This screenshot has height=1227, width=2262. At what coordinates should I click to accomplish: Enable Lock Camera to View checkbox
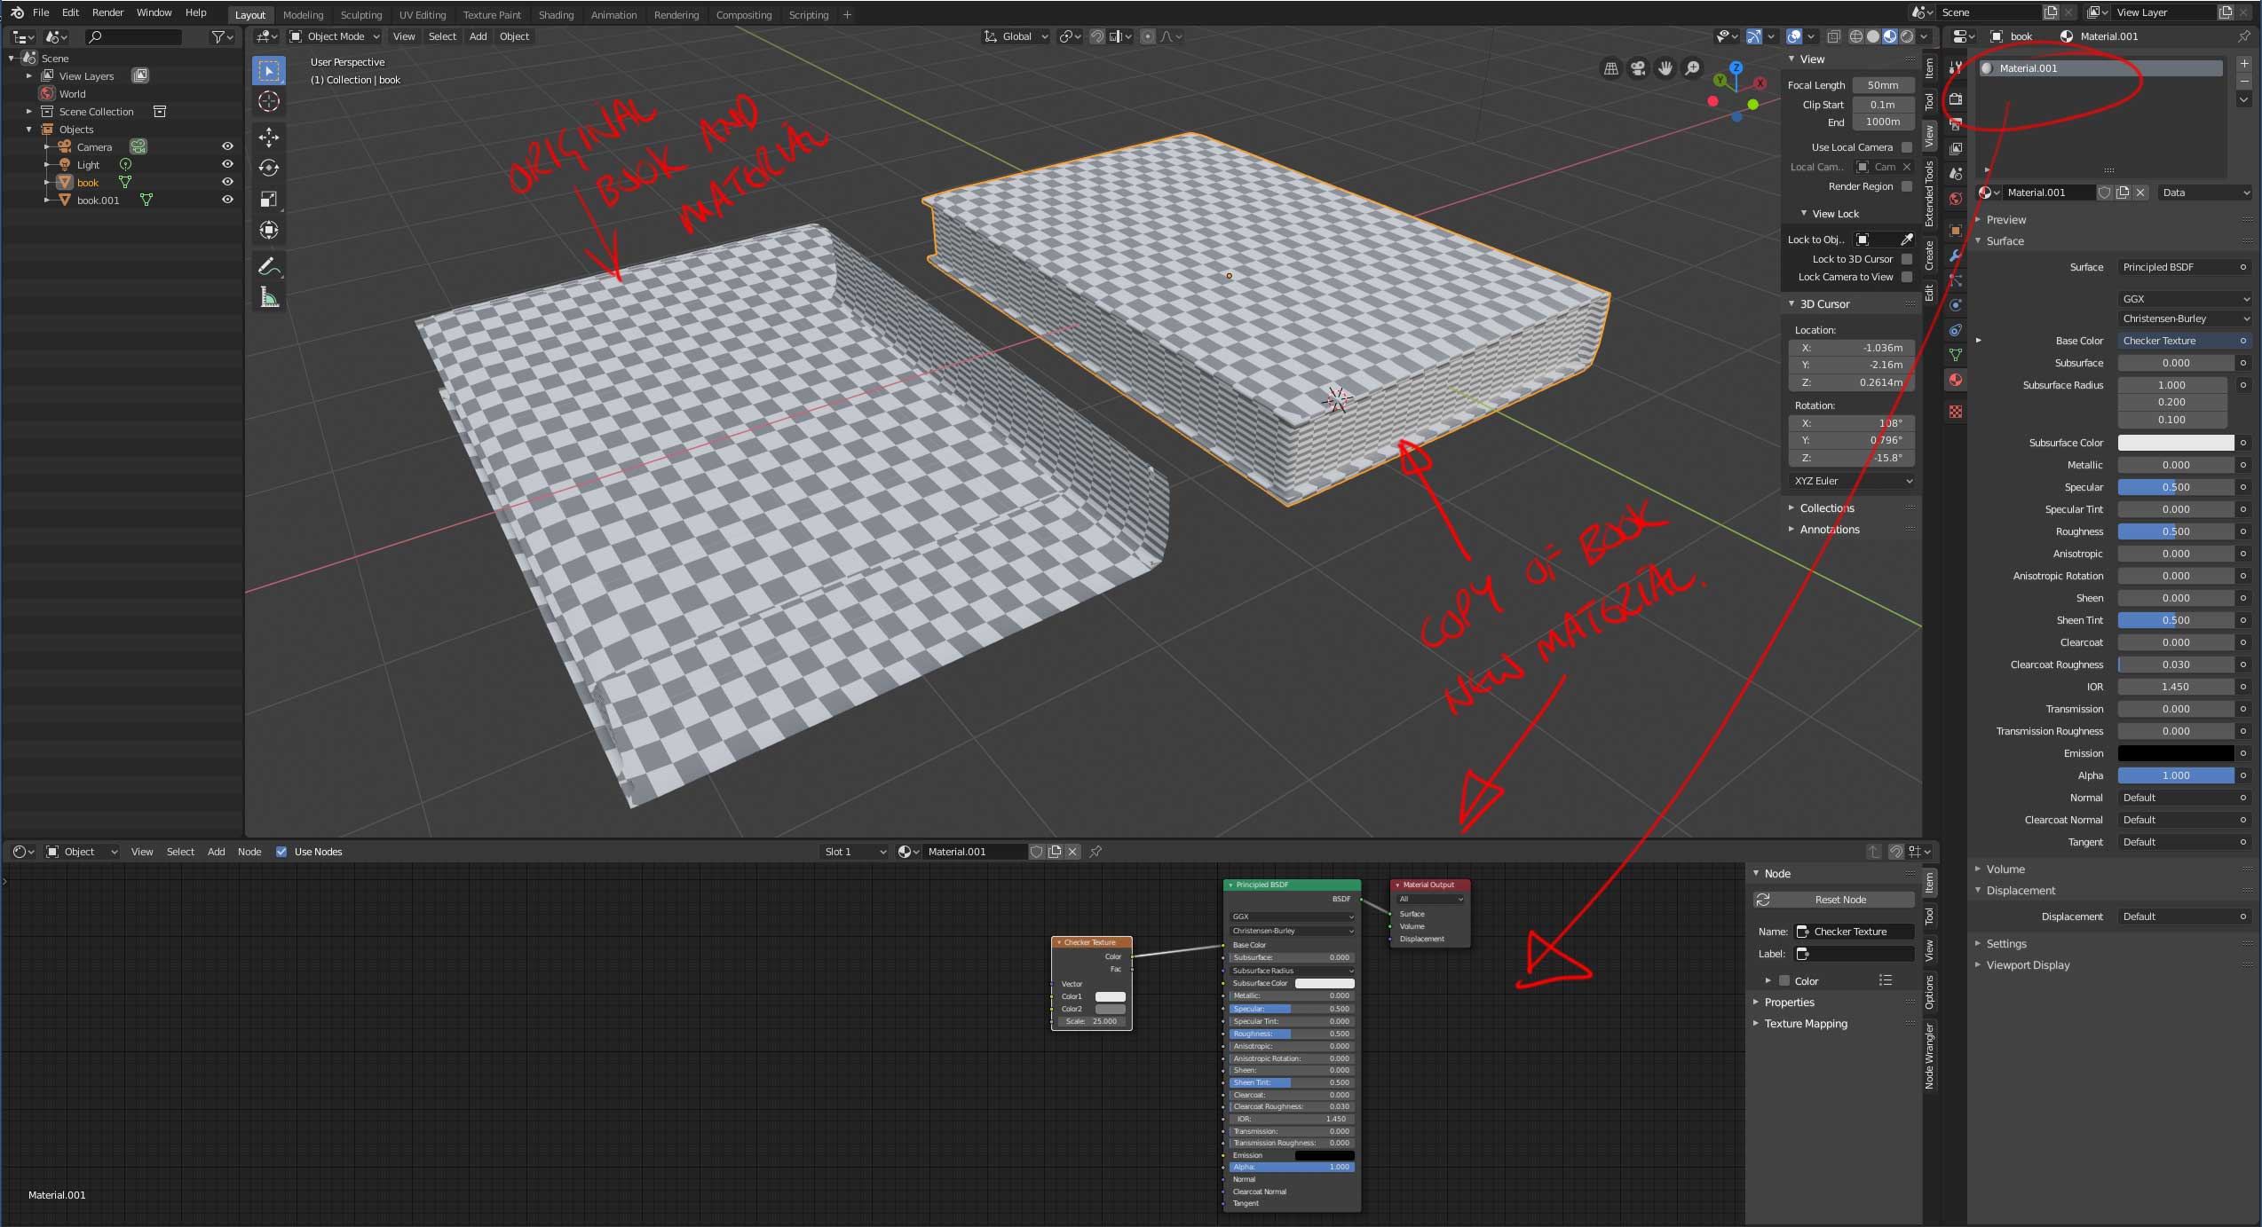pyautogui.click(x=1907, y=277)
